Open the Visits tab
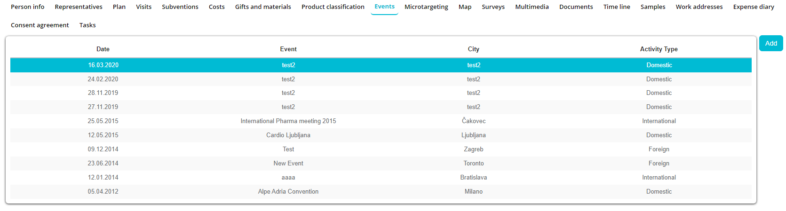Image resolution: width=786 pixels, height=211 pixels. (x=143, y=7)
